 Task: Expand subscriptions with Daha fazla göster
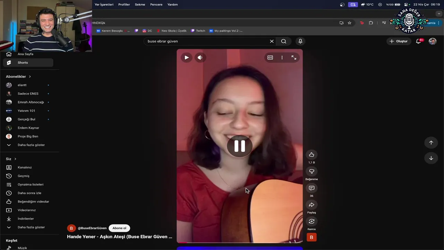click(x=28, y=145)
